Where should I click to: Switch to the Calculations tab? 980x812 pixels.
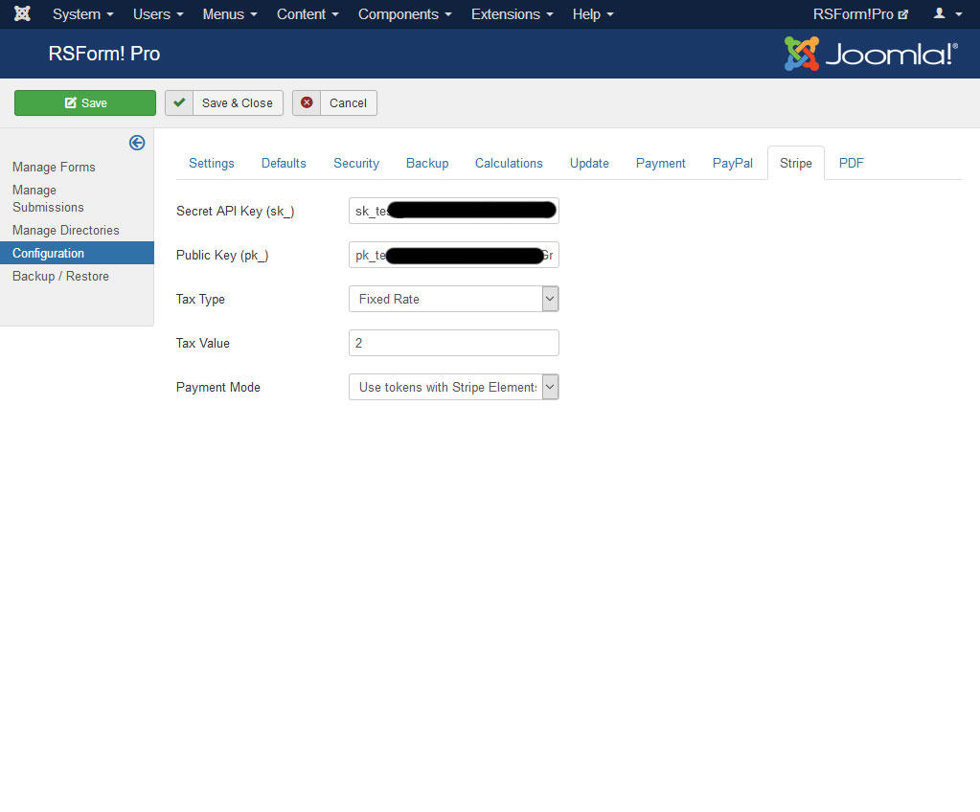[509, 163]
